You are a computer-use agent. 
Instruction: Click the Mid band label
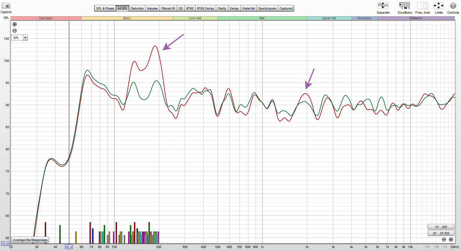coord(262,18)
